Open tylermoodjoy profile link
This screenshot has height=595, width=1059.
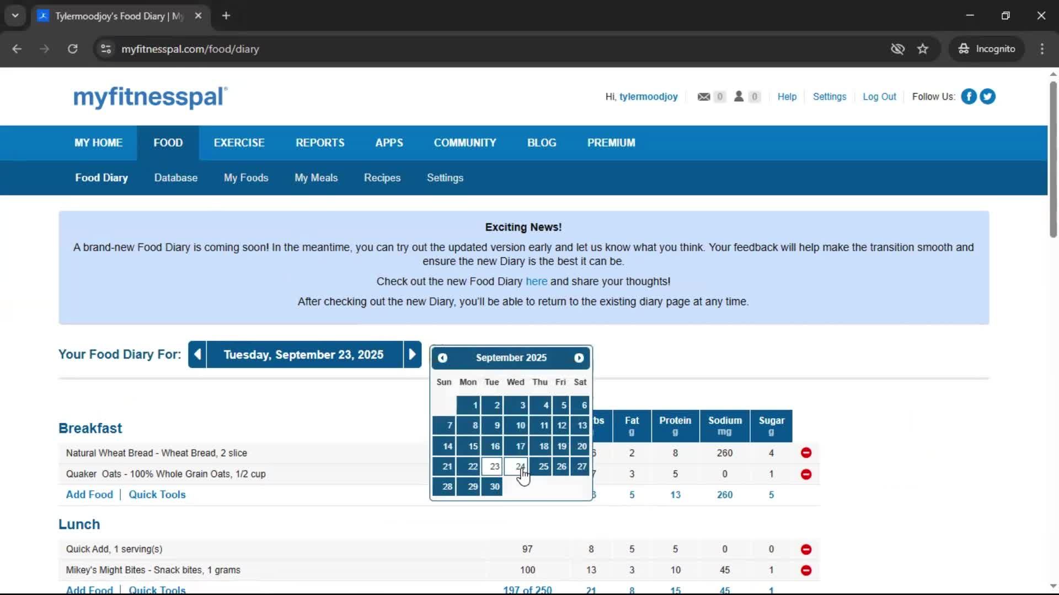coord(648,96)
